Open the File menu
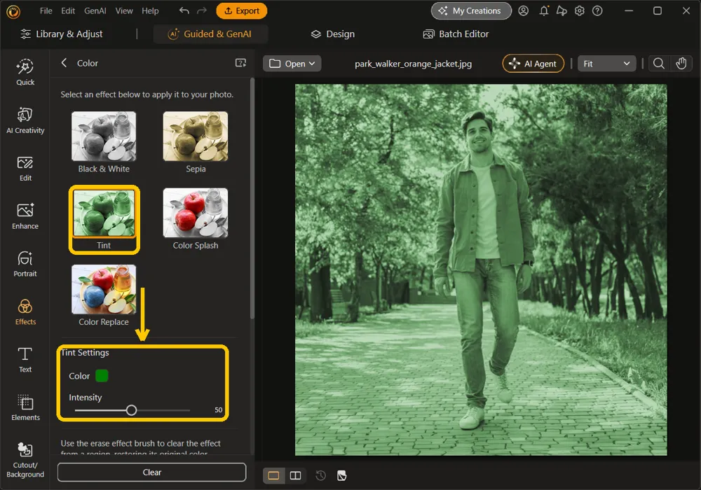 [x=46, y=10]
